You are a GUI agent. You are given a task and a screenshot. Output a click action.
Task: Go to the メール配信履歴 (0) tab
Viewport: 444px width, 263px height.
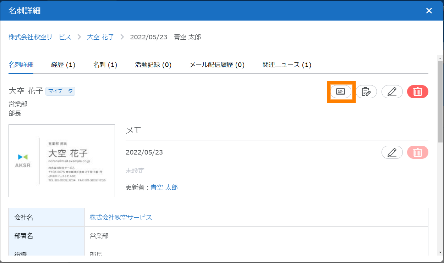click(x=217, y=65)
